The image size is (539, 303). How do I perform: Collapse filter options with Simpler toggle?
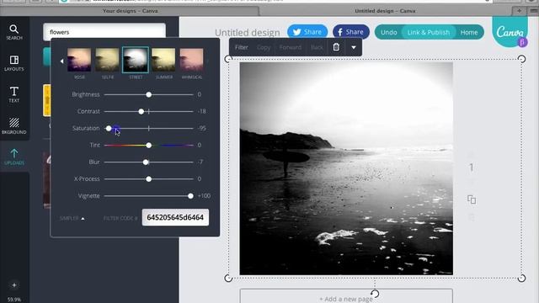72,218
